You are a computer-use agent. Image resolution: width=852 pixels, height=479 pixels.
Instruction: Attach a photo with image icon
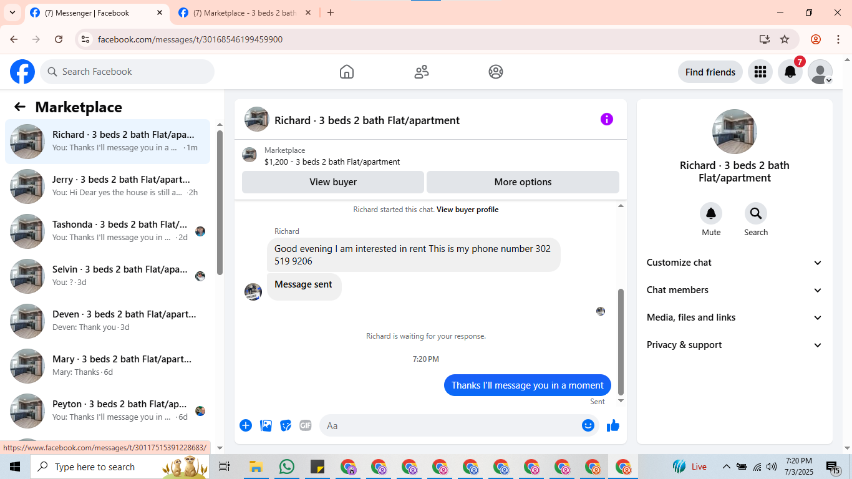pos(266,425)
